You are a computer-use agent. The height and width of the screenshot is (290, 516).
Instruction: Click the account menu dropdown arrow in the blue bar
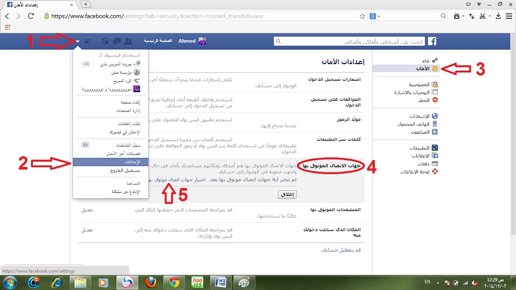tap(77, 42)
